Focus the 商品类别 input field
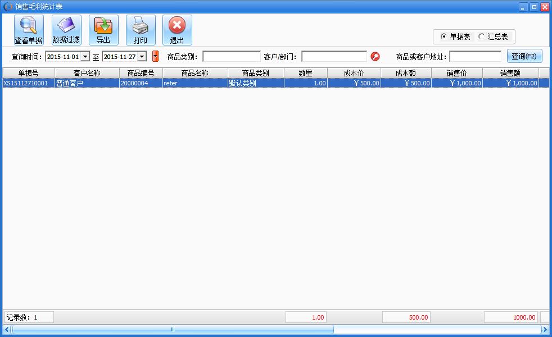552x337 pixels. (x=231, y=56)
